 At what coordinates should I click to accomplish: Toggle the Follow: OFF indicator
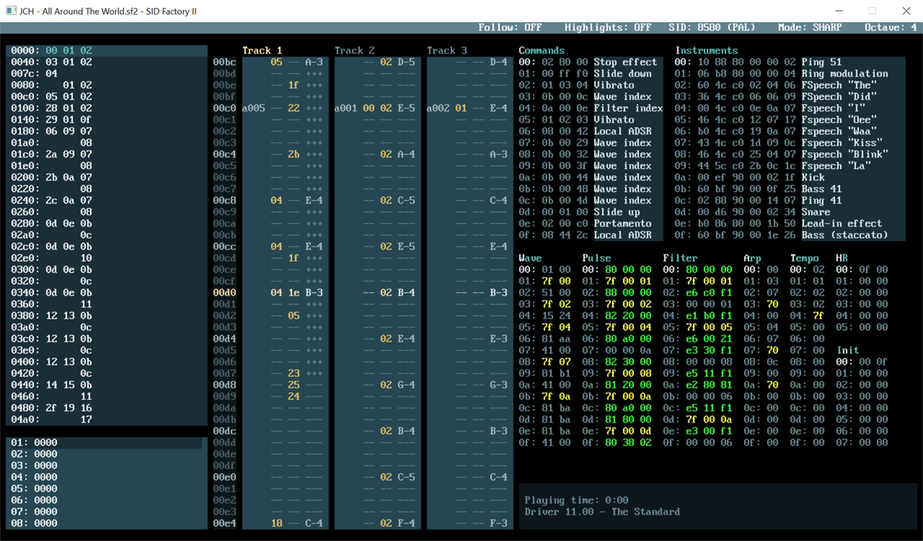510,28
